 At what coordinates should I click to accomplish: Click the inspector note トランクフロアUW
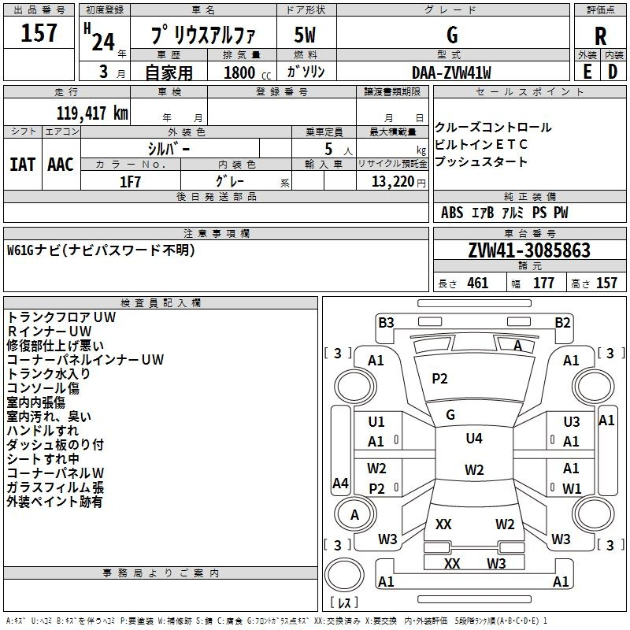[x=61, y=317]
